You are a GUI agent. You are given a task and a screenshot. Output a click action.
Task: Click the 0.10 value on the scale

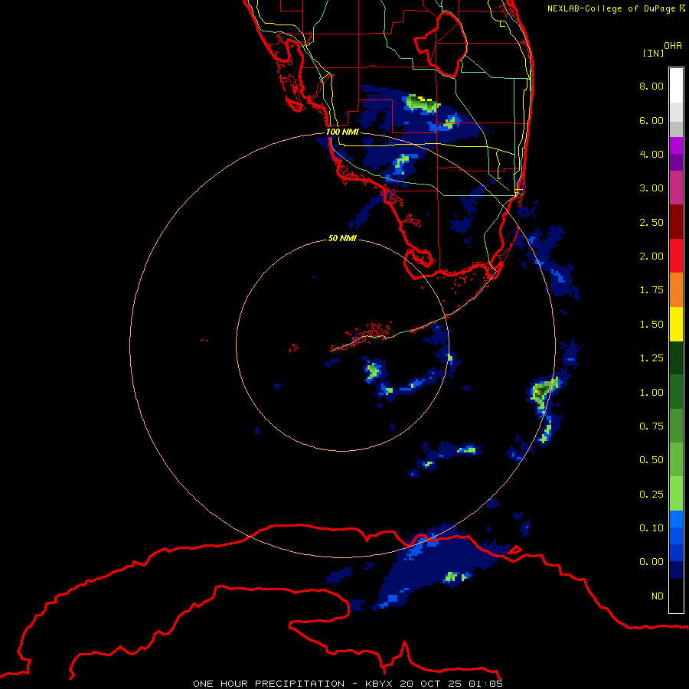(651, 528)
